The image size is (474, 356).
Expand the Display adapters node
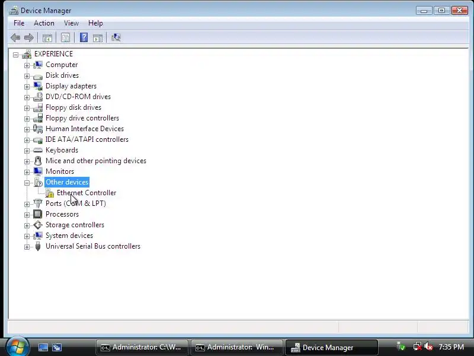(27, 87)
